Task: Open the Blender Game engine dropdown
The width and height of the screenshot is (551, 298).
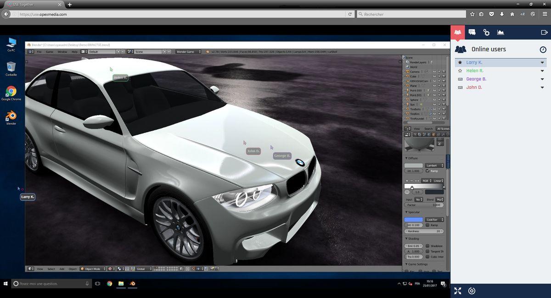Action: point(188,52)
